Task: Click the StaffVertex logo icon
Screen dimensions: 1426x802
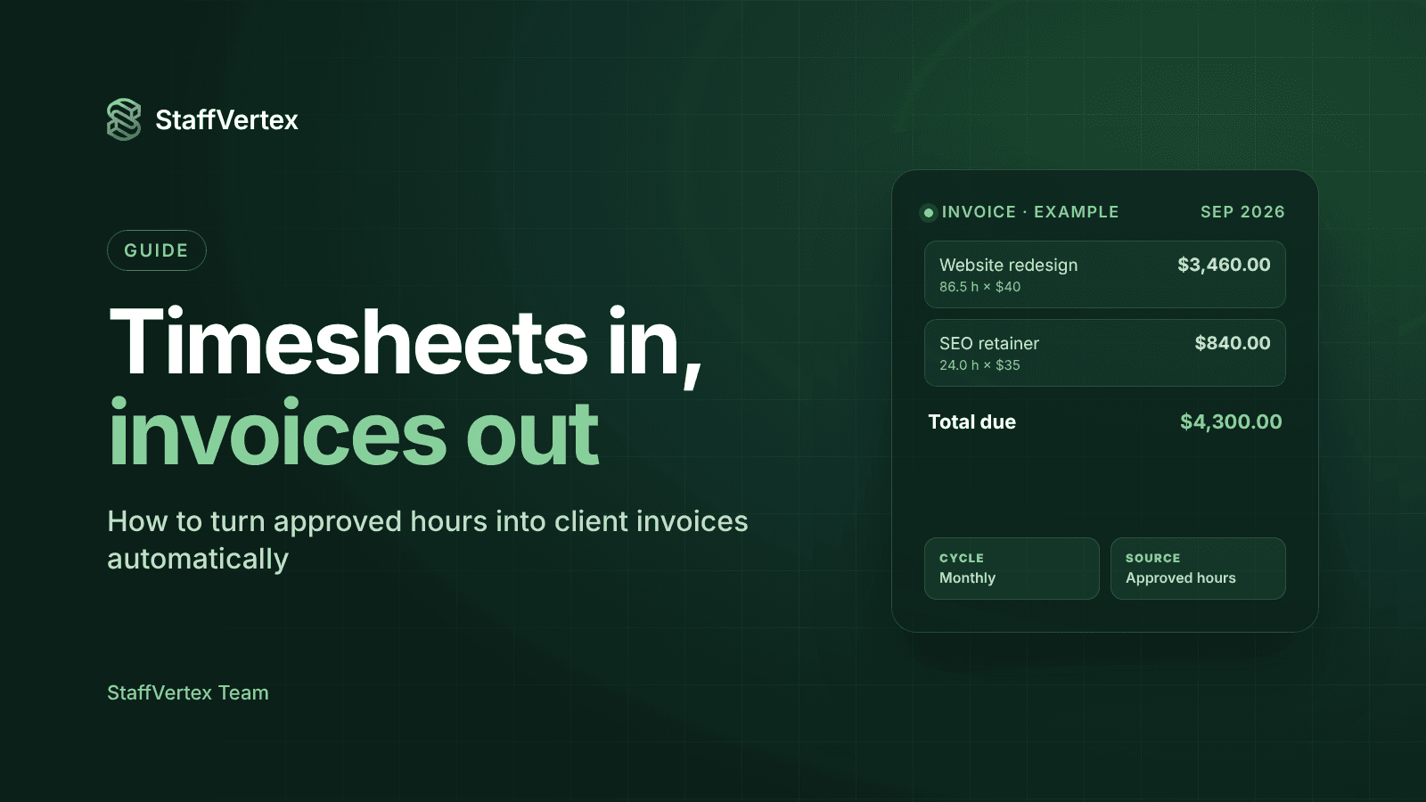Action: pos(124,119)
